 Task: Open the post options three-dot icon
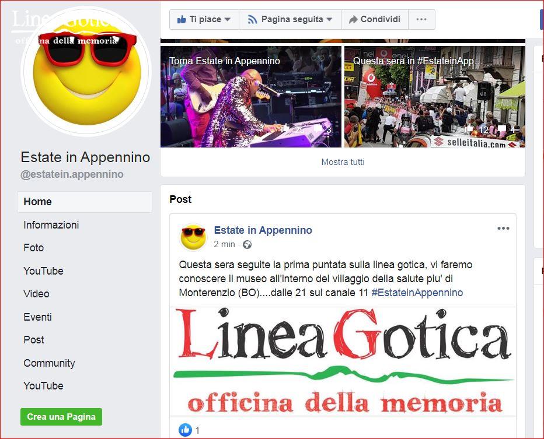point(503,229)
